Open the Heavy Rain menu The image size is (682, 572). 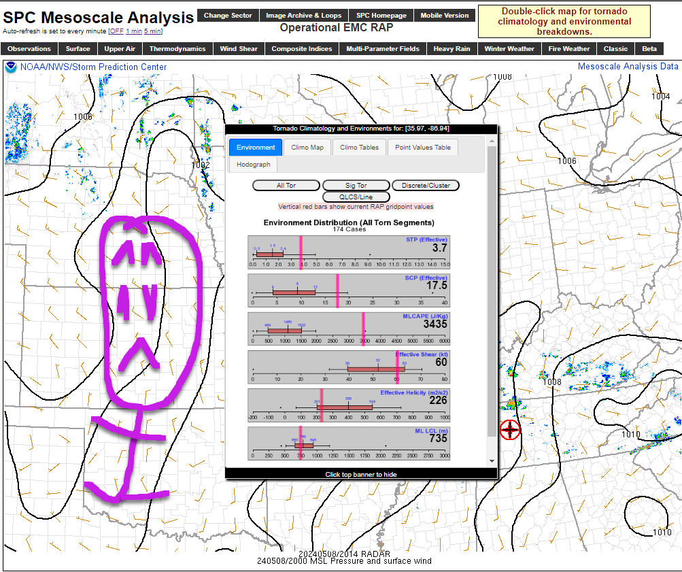click(x=452, y=49)
